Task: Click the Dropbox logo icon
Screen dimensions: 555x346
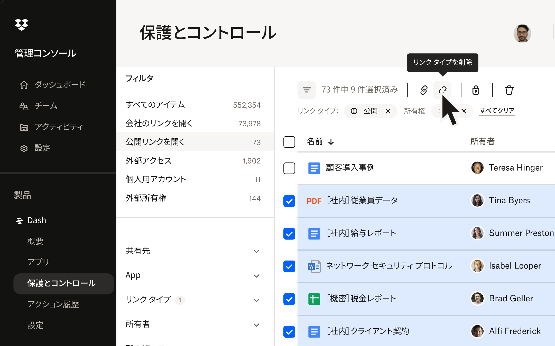Action: coord(22,25)
